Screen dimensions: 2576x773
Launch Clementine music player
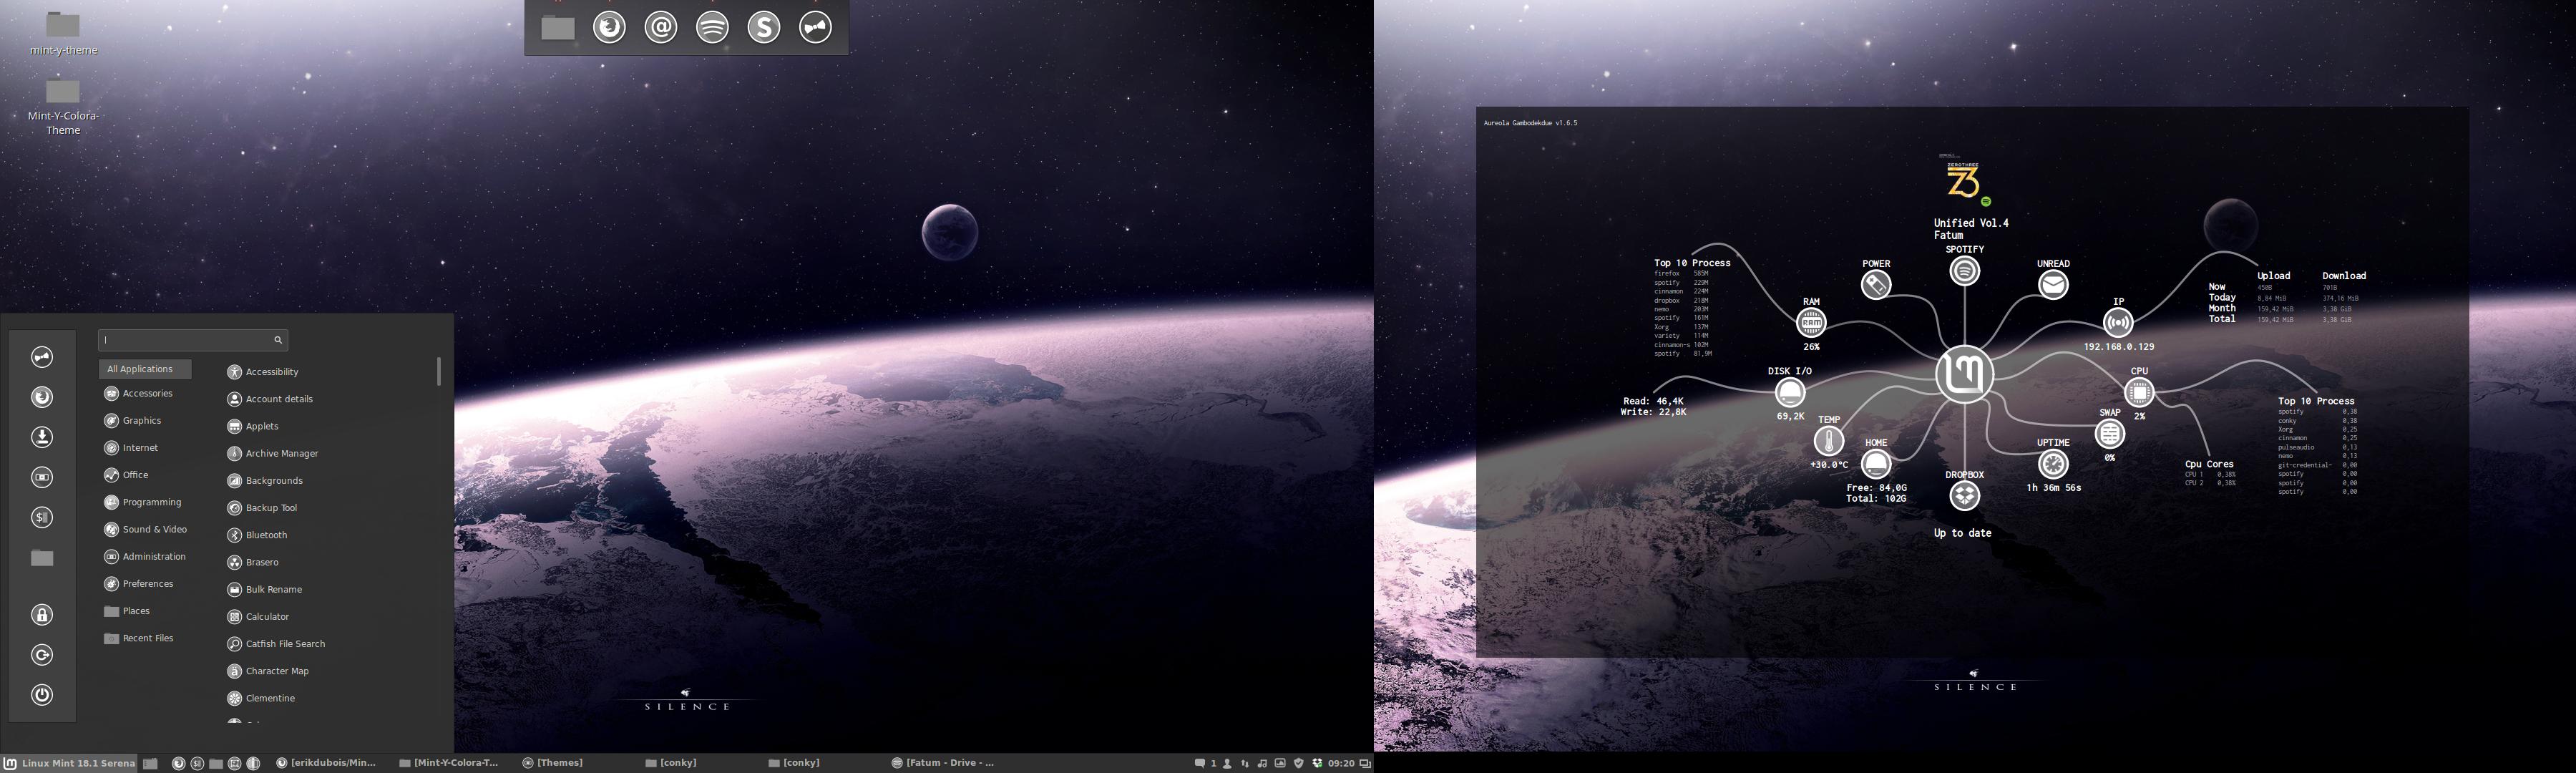(261, 698)
